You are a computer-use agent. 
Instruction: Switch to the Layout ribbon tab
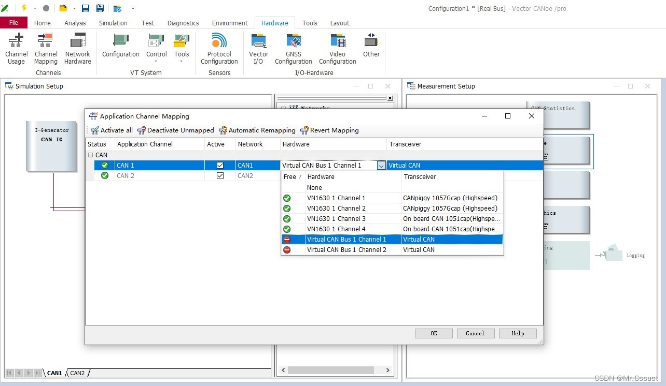tap(340, 23)
